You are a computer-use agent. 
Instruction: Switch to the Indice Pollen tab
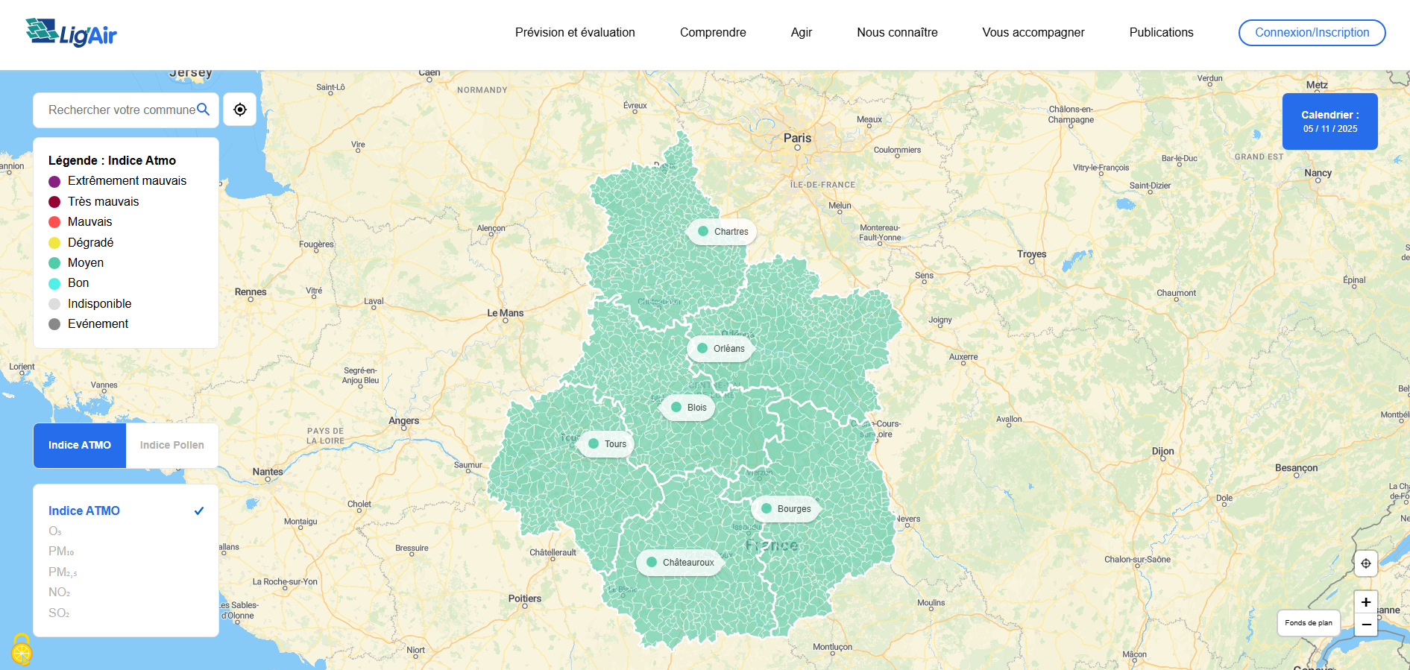click(x=171, y=446)
